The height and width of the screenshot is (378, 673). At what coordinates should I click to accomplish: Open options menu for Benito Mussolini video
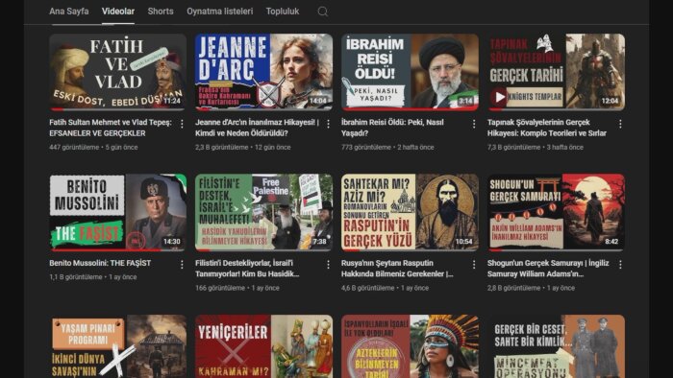182,265
